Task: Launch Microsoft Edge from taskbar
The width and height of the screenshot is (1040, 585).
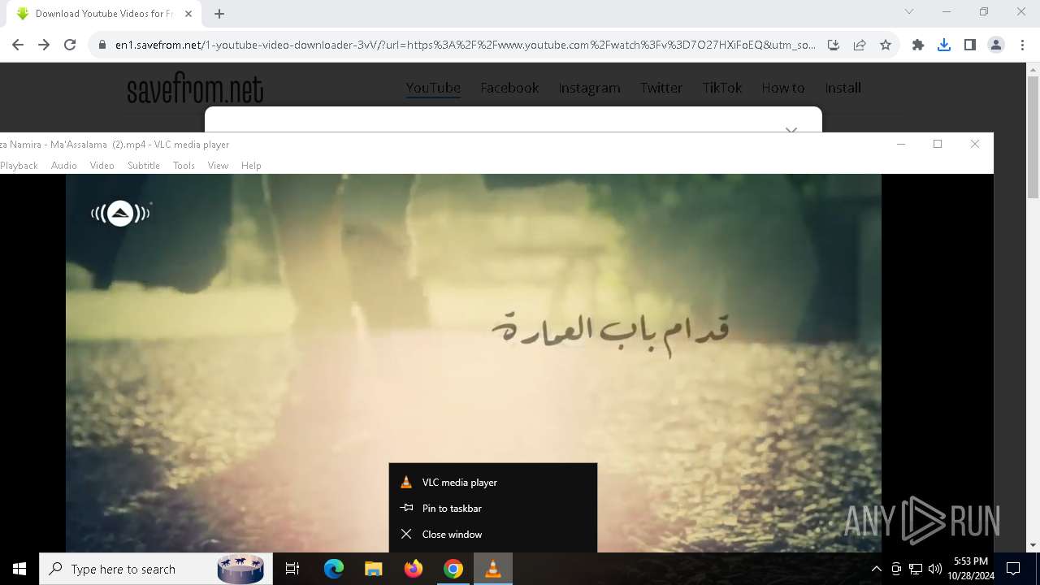Action: (334, 569)
